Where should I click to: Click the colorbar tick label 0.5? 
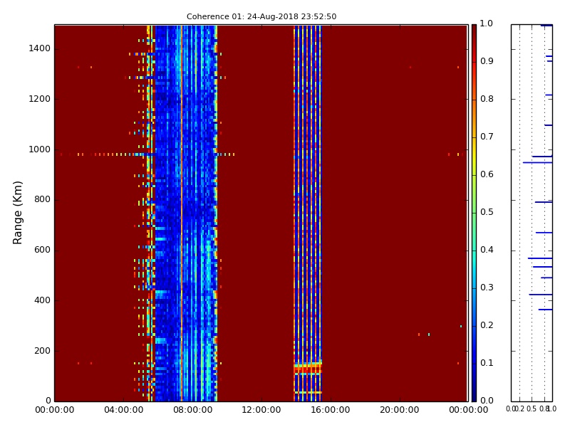click(x=487, y=212)
